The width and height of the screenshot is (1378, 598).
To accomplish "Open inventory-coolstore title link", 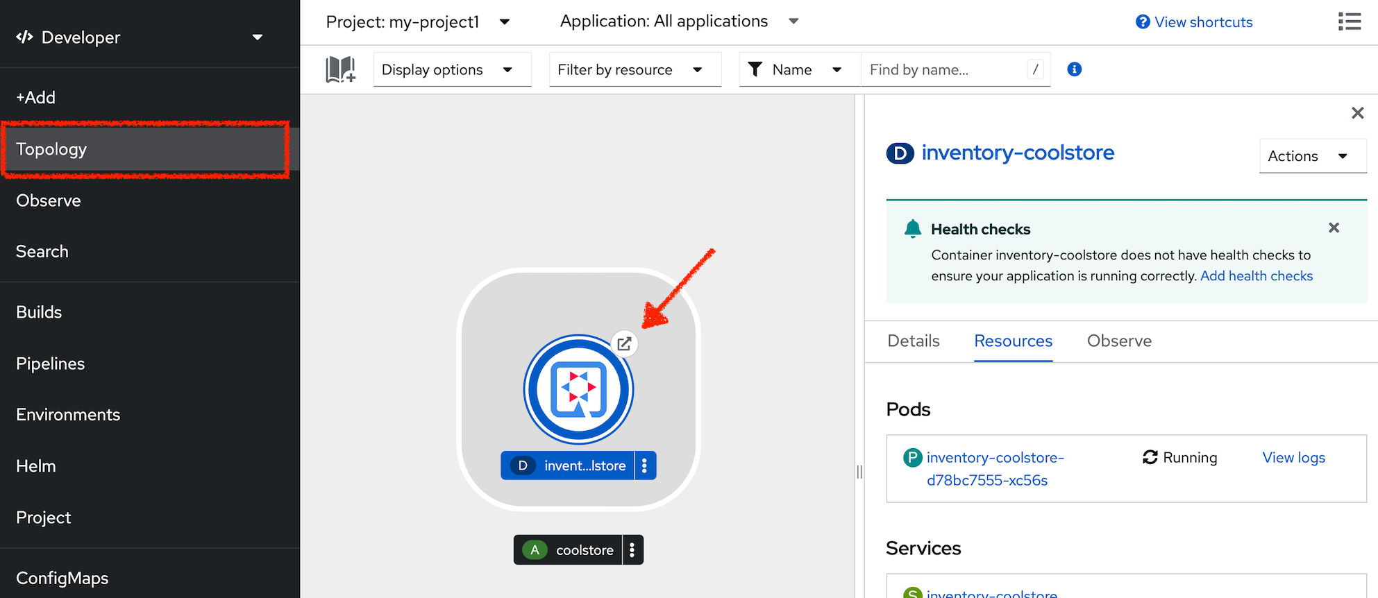I will pos(1018,153).
